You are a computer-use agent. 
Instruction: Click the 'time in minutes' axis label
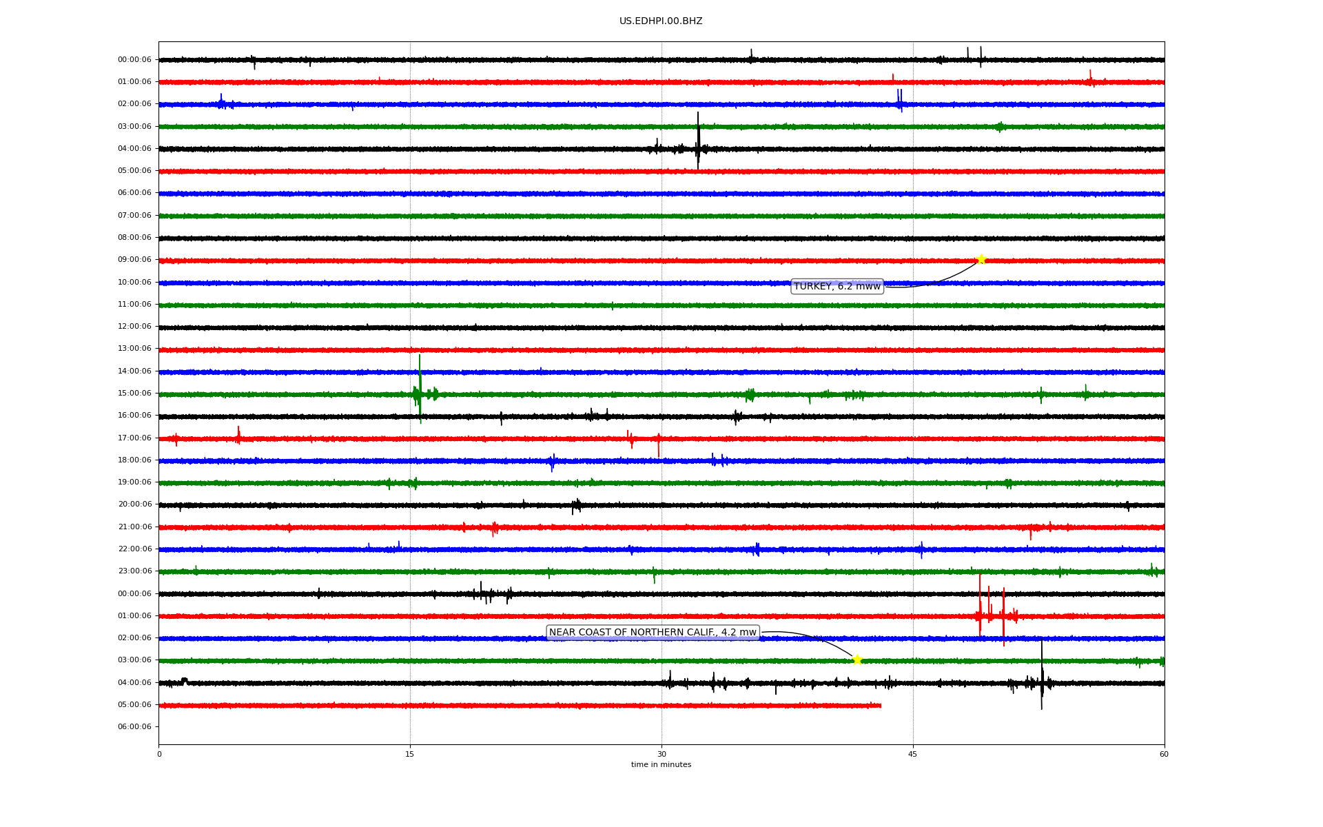(x=661, y=765)
